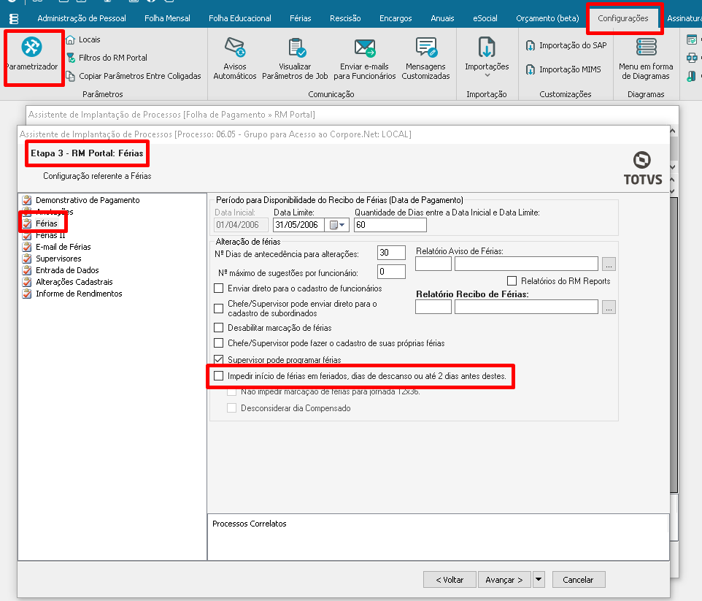Click Relatório Recibo de Férias description field
This screenshot has height=601, width=702.
click(x=526, y=307)
